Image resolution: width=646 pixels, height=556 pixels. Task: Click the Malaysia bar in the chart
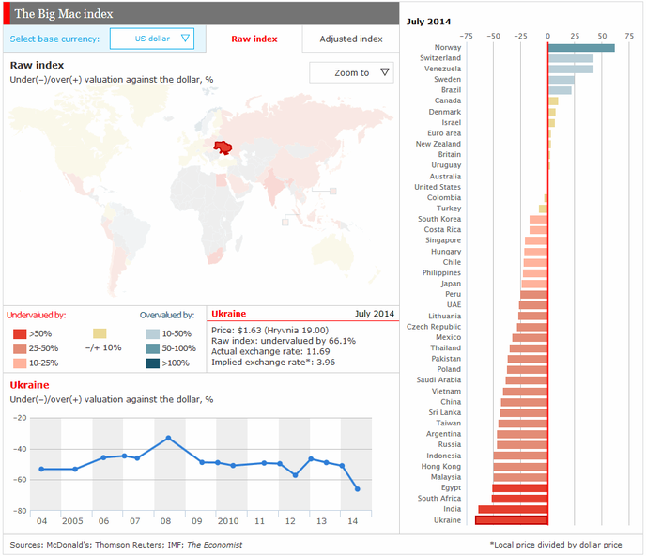point(520,478)
